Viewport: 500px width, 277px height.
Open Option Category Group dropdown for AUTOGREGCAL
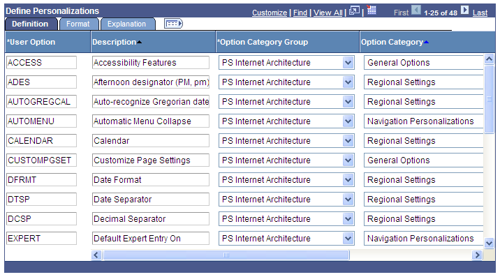tap(348, 102)
